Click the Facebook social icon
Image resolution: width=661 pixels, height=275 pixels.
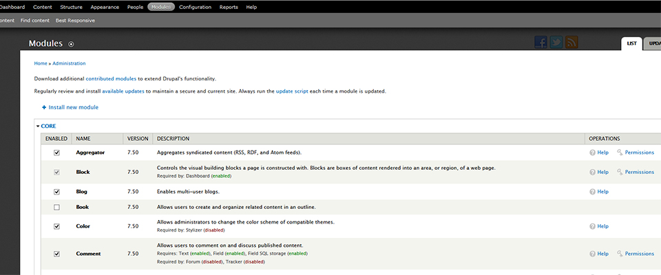(541, 43)
